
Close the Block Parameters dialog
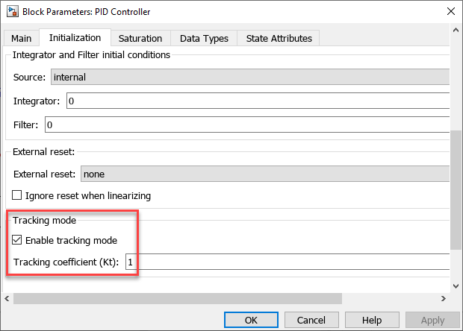click(x=450, y=11)
